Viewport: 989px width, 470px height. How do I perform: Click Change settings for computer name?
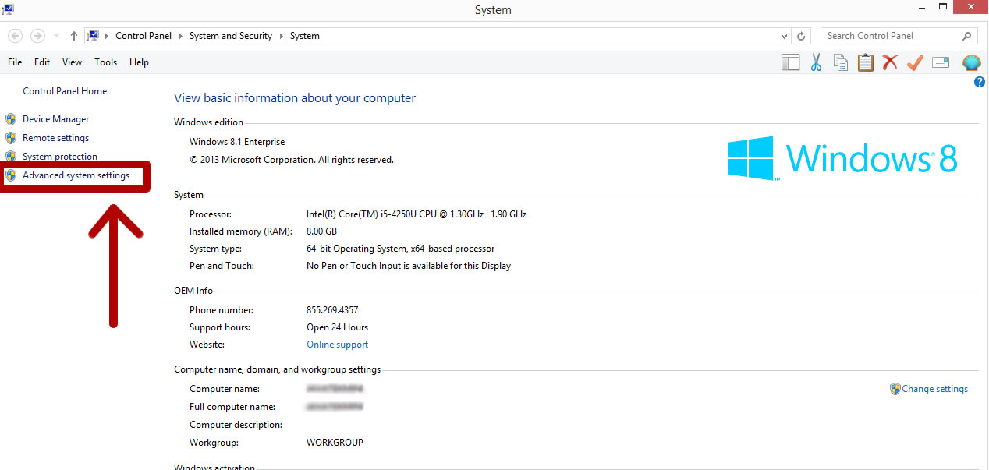pos(935,389)
